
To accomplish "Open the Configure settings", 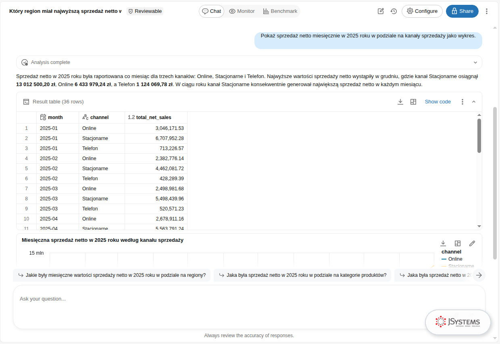I will coord(422,11).
